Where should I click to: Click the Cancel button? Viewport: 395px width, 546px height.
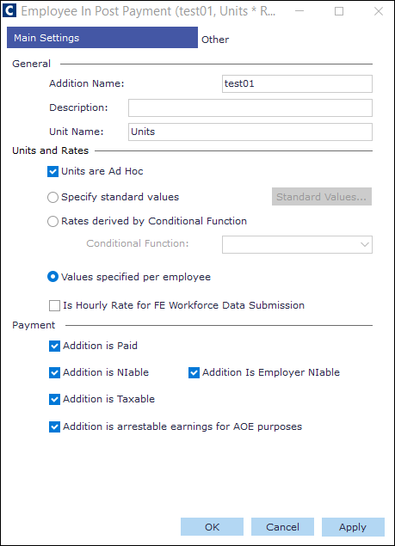pos(282,527)
